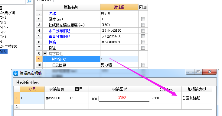
Task: Select the 其它钢筋 property row
Action: coord(71,59)
